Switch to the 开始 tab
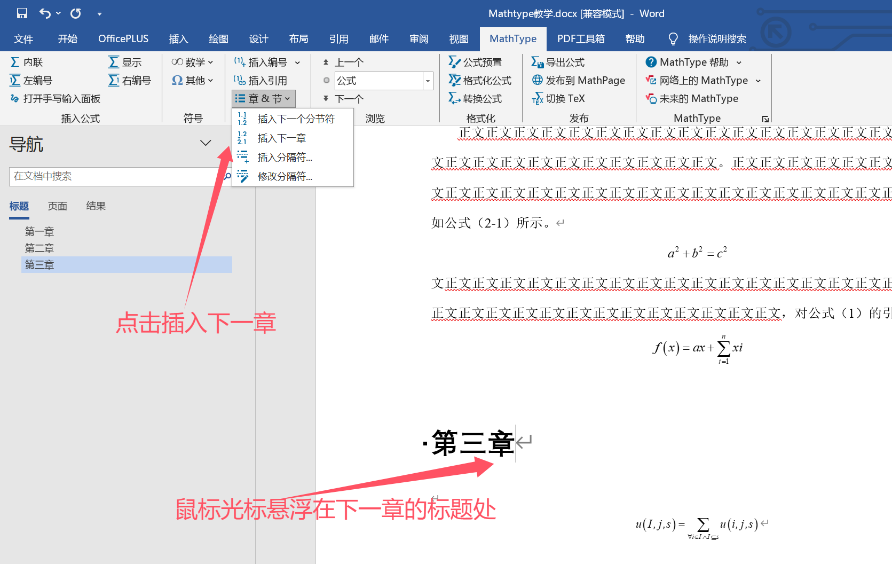This screenshot has height=564, width=892. coord(68,39)
